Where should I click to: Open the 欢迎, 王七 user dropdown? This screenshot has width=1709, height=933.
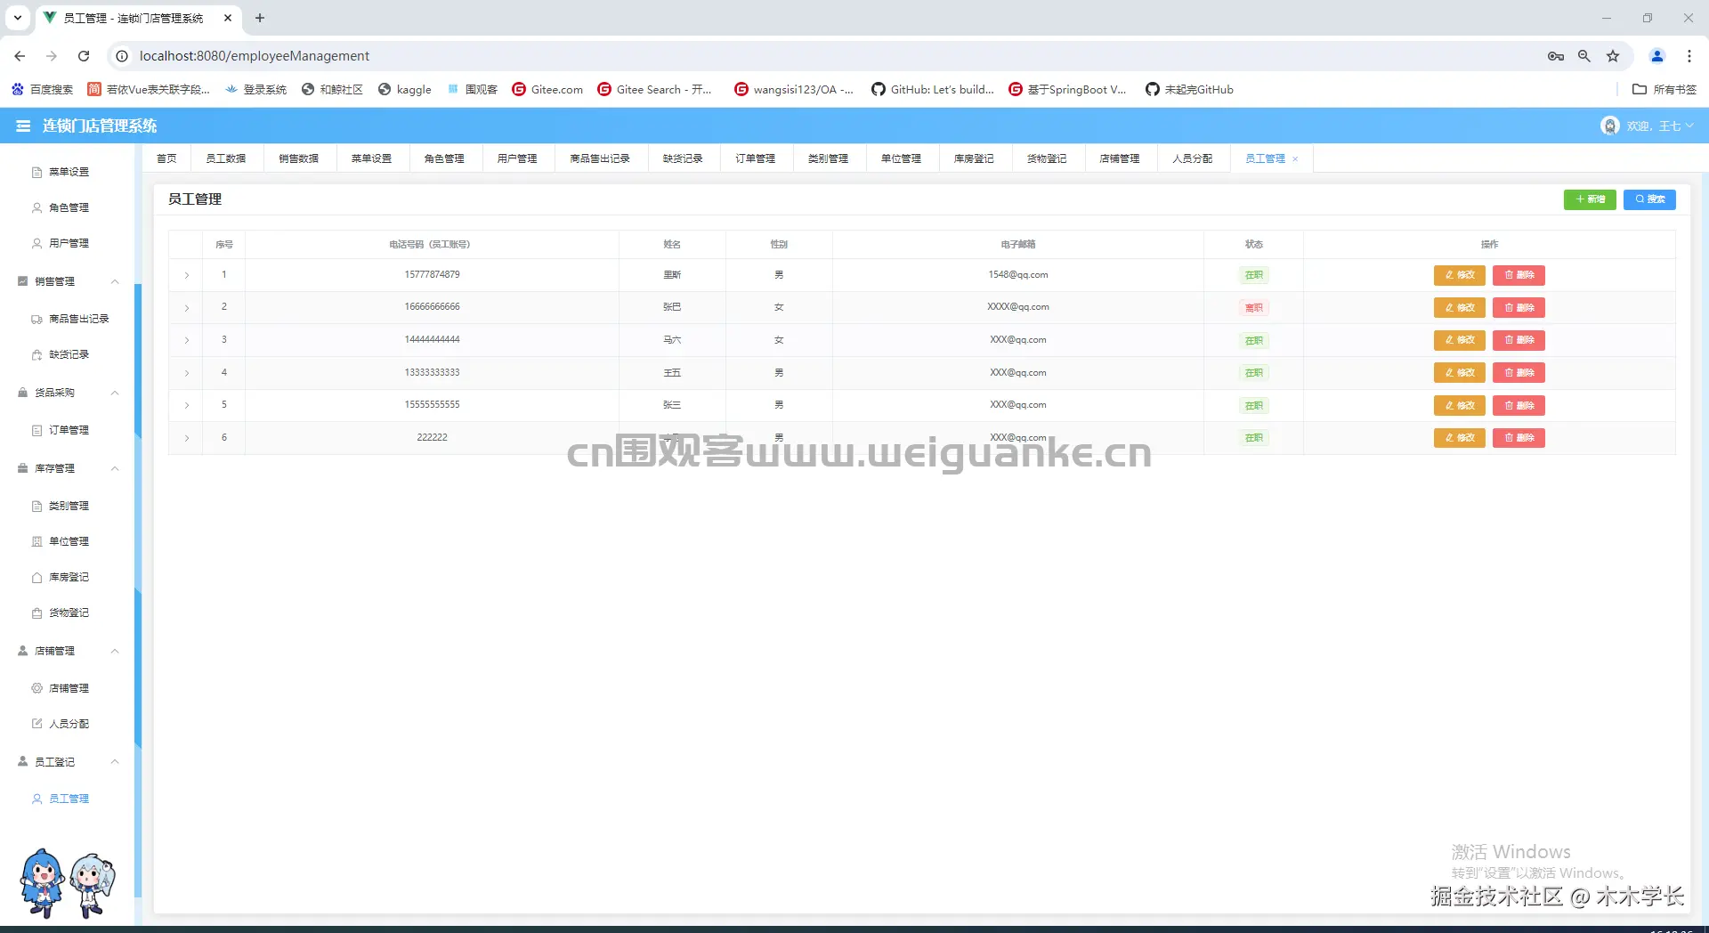pyautogui.click(x=1660, y=126)
